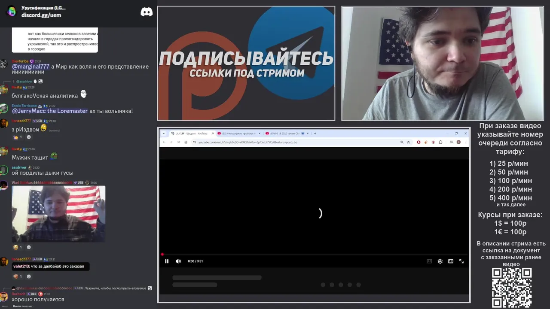This screenshot has height=309, width=550.
Task: Switch to the 08.11.2025 stream tab
Action: pyautogui.click(x=287, y=133)
